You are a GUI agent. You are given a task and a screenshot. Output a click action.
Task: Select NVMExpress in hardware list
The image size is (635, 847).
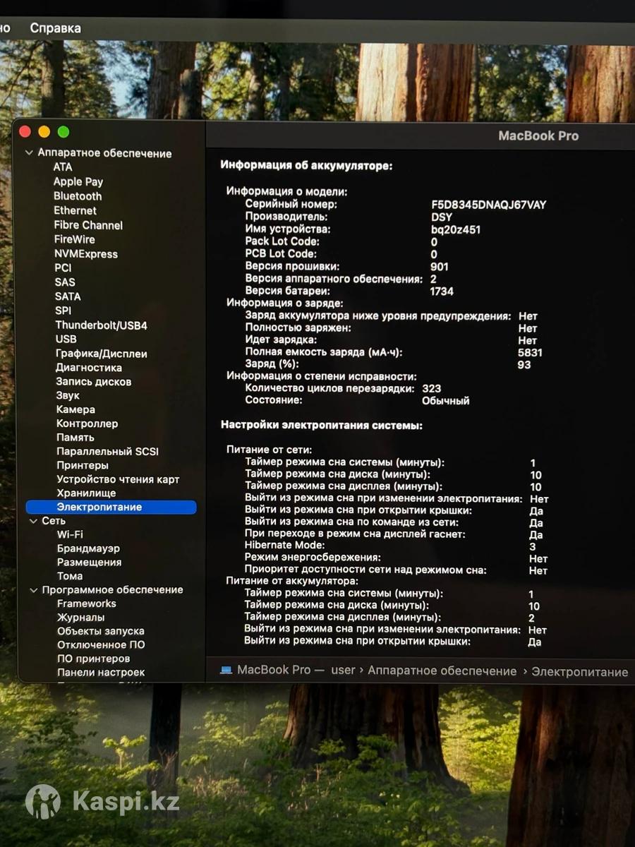[x=86, y=254]
